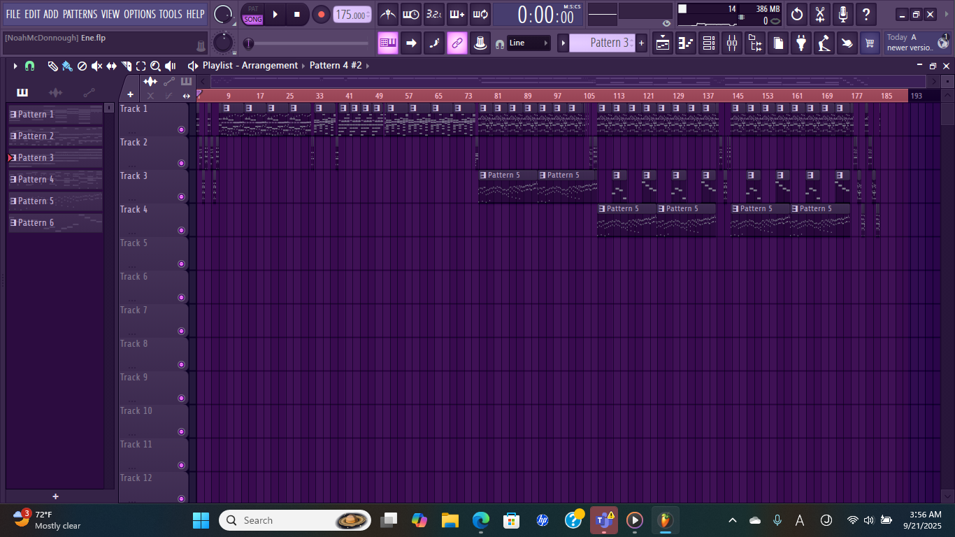Click the metronome icon
Image resolution: width=955 pixels, height=537 pixels.
[x=388, y=14]
